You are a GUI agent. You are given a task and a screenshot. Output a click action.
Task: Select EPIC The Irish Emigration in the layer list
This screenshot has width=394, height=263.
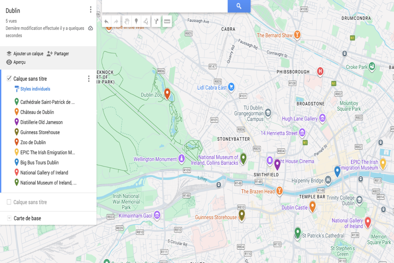[x=48, y=153]
